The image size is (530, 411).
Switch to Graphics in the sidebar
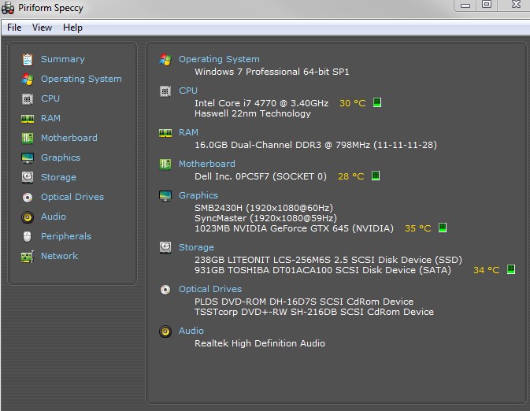[x=61, y=157]
